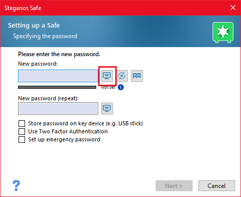Open help via blue question mark
The width and height of the screenshot is (241, 197).
point(16,185)
